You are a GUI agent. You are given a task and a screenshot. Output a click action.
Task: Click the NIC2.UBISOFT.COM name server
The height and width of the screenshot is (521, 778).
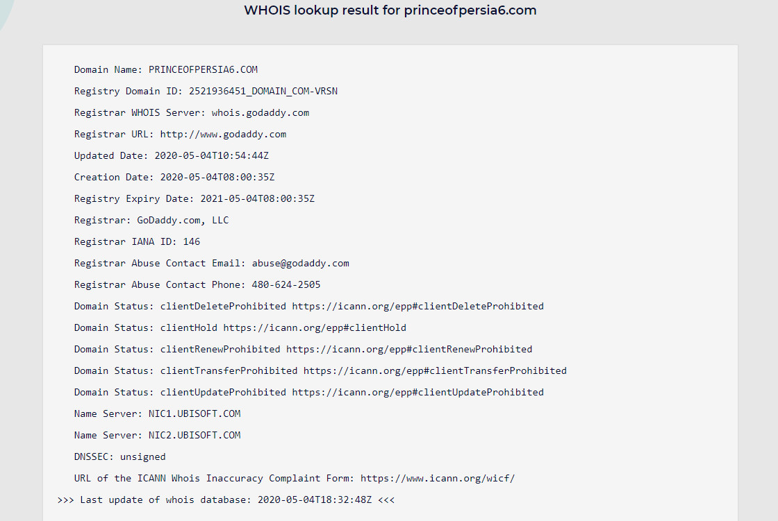coord(194,435)
